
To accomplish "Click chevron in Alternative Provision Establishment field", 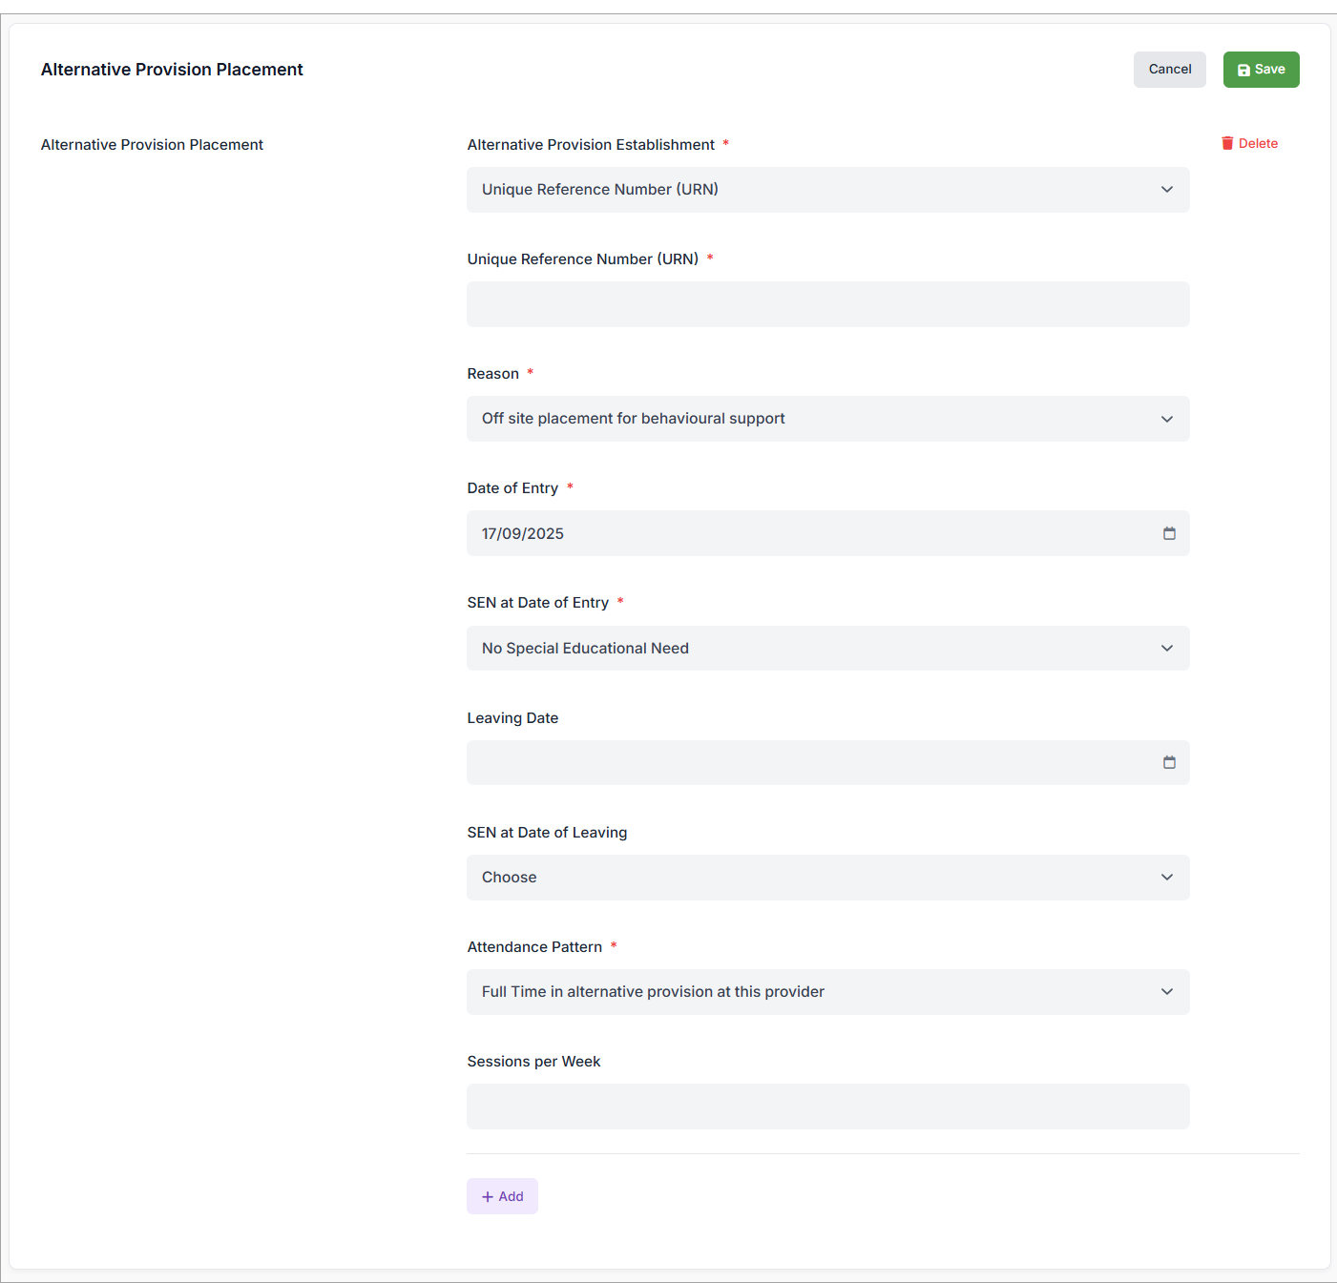I will coord(1166,190).
